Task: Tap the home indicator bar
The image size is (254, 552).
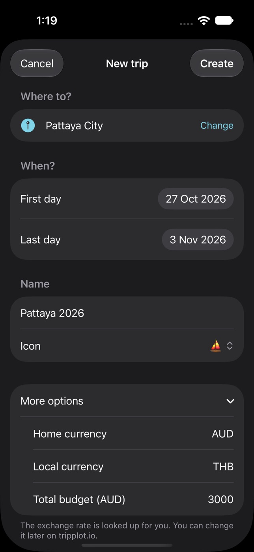Action: click(x=127, y=545)
